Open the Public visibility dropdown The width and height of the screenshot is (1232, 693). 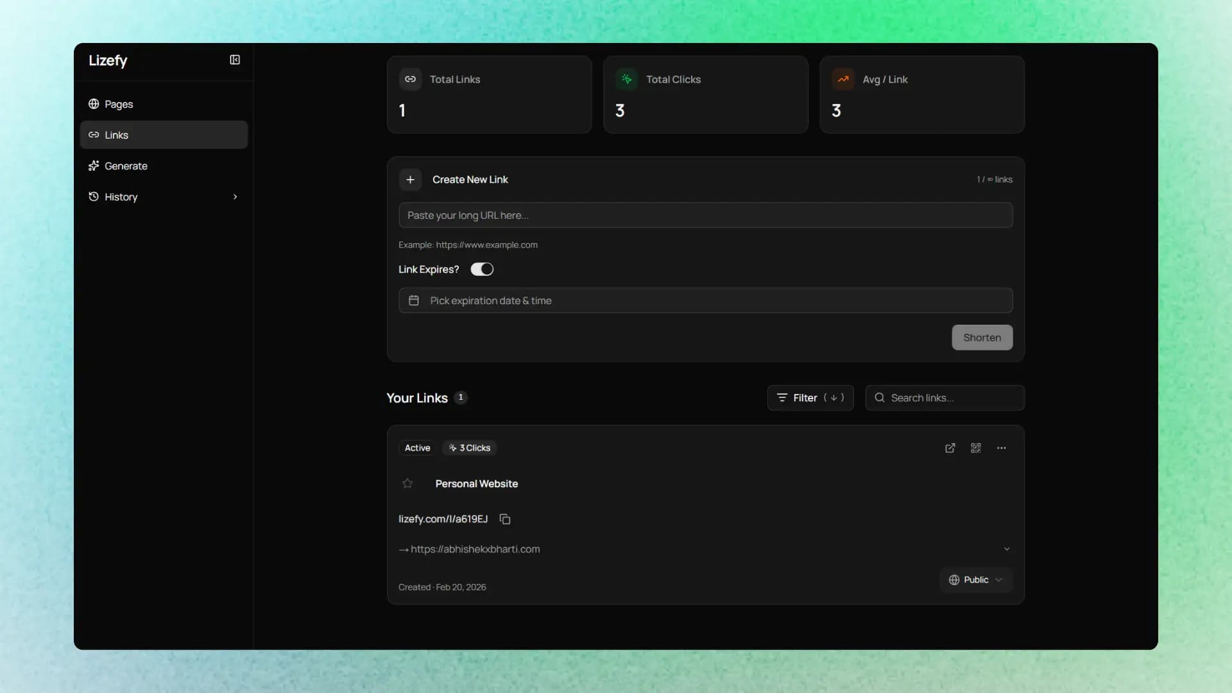(x=975, y=579)
